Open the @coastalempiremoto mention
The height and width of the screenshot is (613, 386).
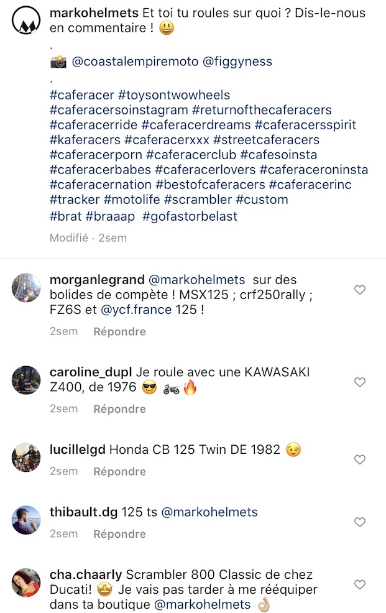tap(135, 62)
